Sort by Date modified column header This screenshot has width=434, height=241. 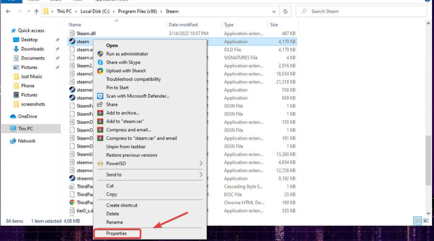[x=183, y=25]
